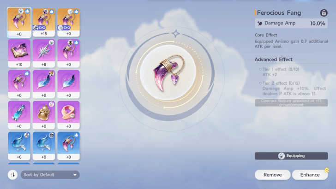Select the silver star shard item at +8
336x189 pixels.
pyautogui.click(x=44, y=53)
